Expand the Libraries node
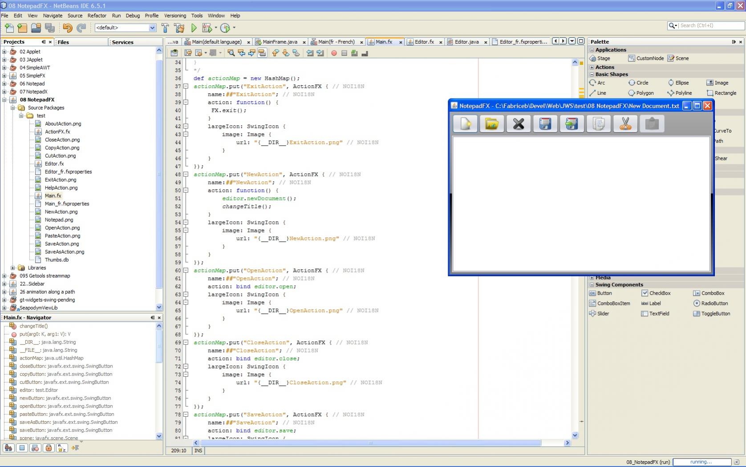746x467 pixels. (13, 268)
